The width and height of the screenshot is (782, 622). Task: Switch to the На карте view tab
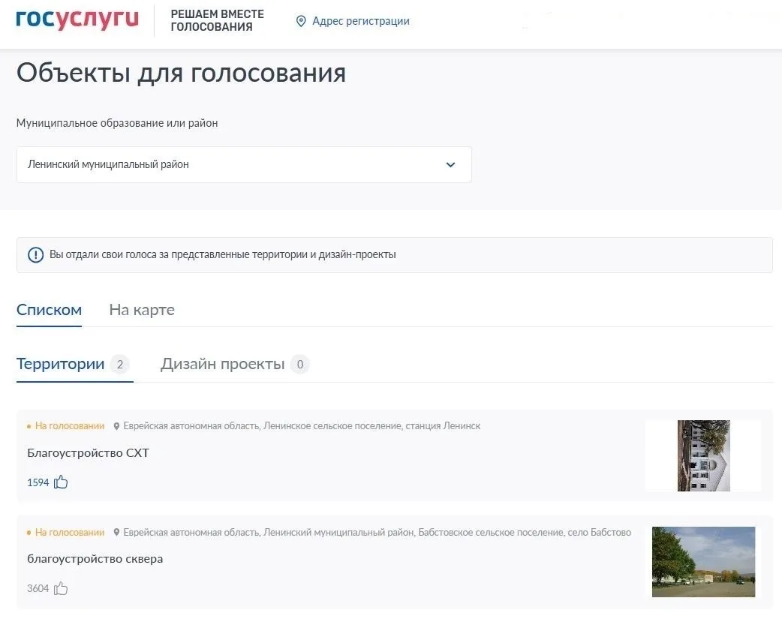tap(142, 310)
